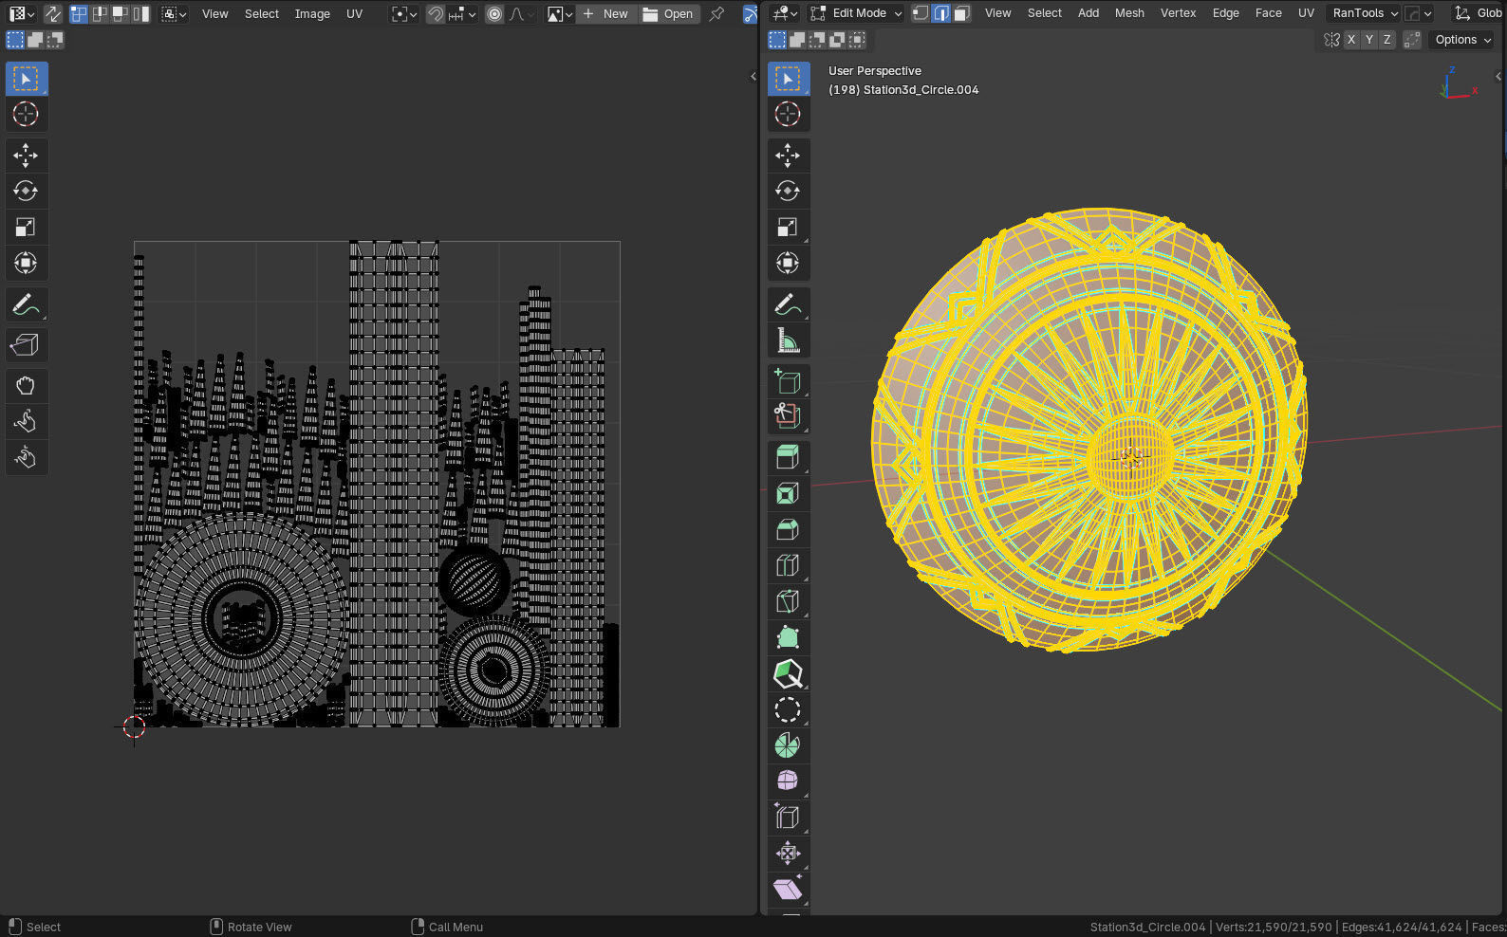This screenshot has height=937, width=1507.
Task: Open the Edit Mode dropdown
Action: [x=856, y=13]
